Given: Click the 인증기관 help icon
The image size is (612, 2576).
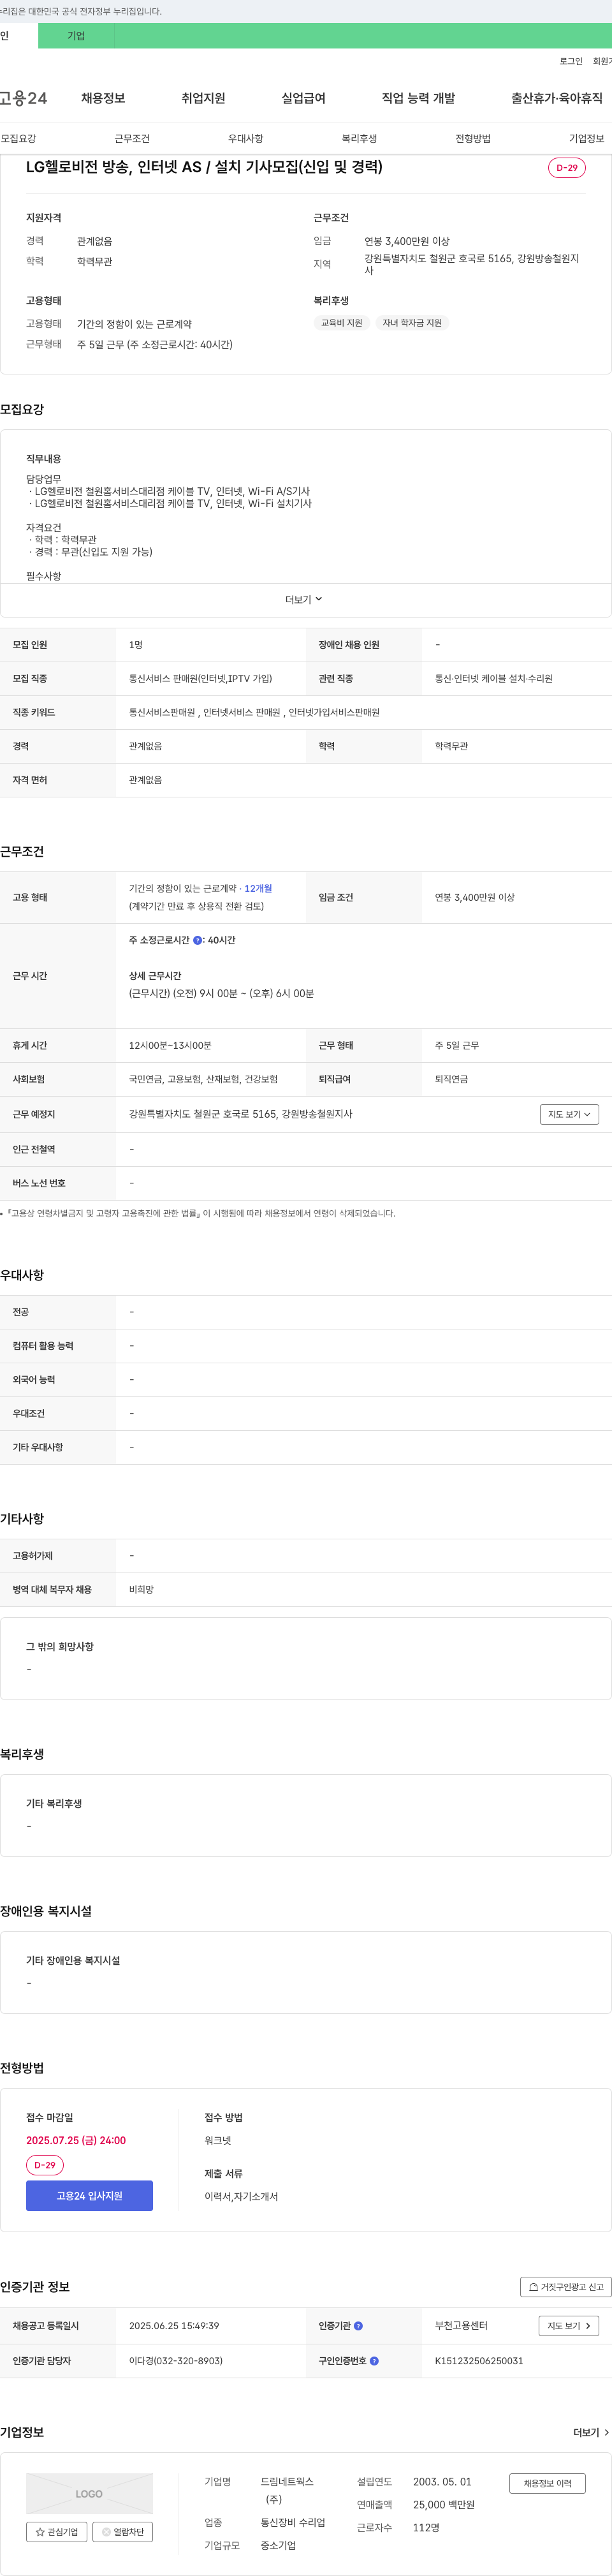Looking at the screenshot, I should point(358,2326).
